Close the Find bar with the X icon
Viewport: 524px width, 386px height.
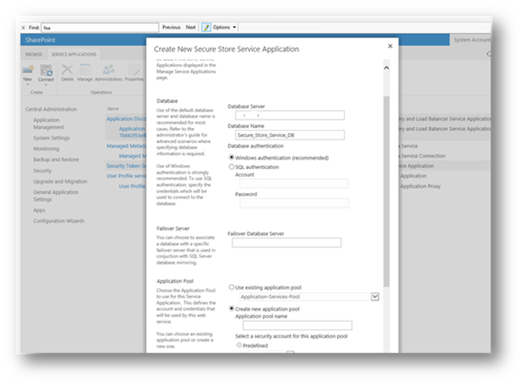tap(23, 27)
